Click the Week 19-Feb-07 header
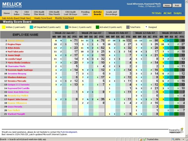188x141 pixels. click(x=172, y=33)
